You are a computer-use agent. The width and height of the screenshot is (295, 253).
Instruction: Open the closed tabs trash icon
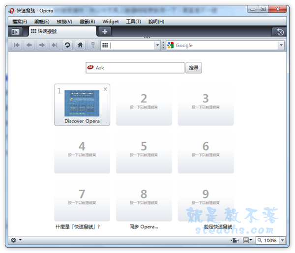pyautogui.click(x=280, y=32)
